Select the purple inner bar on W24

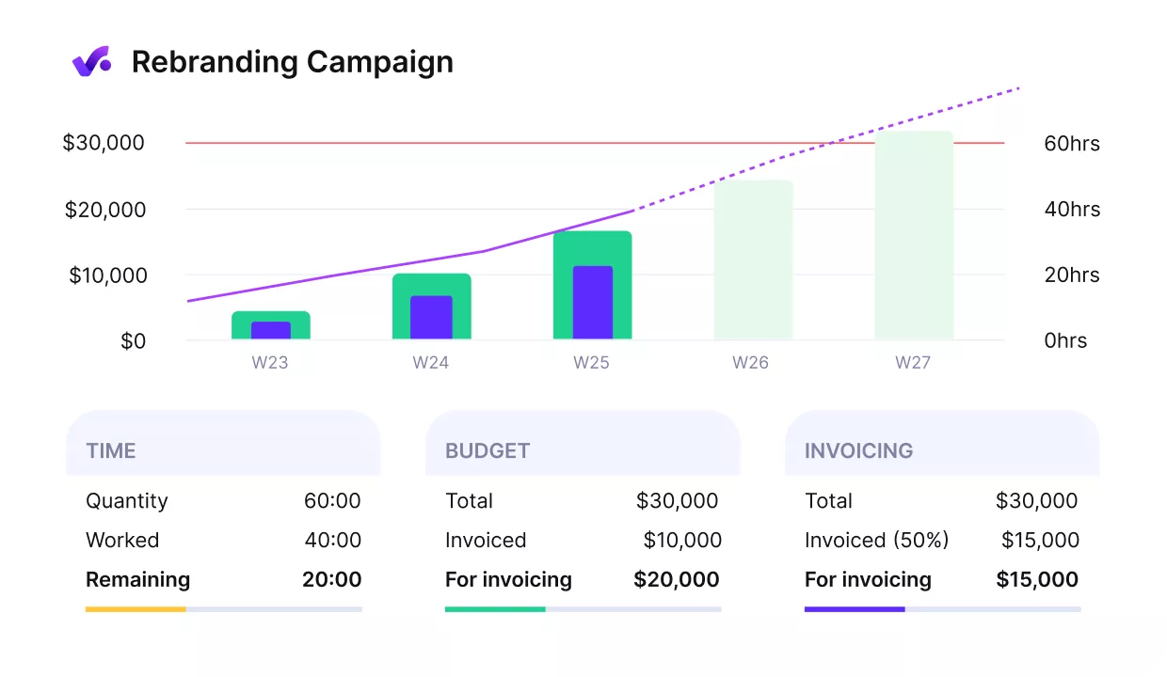point(431,315)
